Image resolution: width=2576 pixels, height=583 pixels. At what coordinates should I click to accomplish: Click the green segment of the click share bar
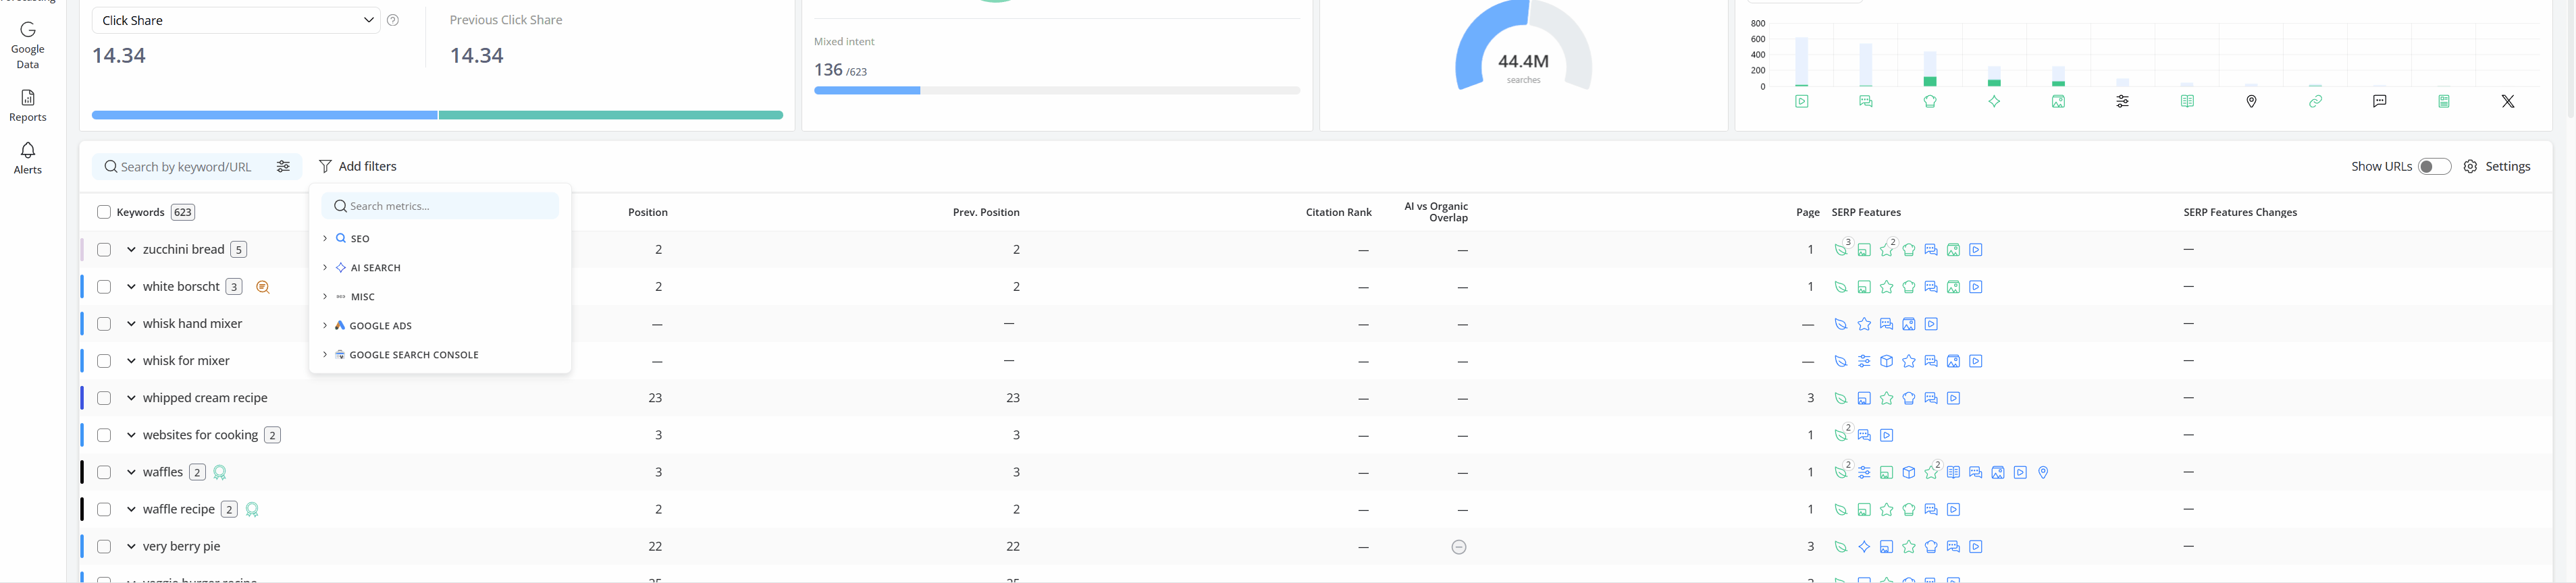pyautogui.click(x=611, y=115)
